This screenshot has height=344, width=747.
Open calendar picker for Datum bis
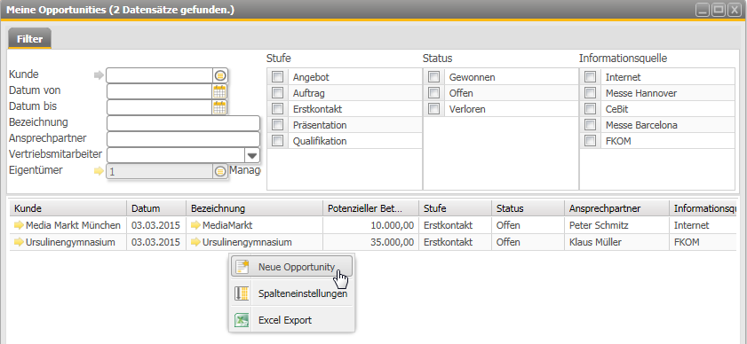(x=219, y=107)
